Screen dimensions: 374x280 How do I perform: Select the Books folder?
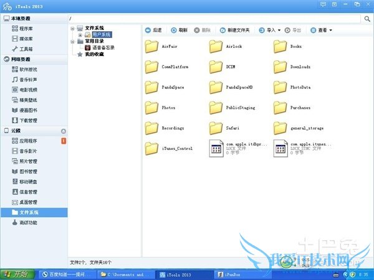[287, 47]
